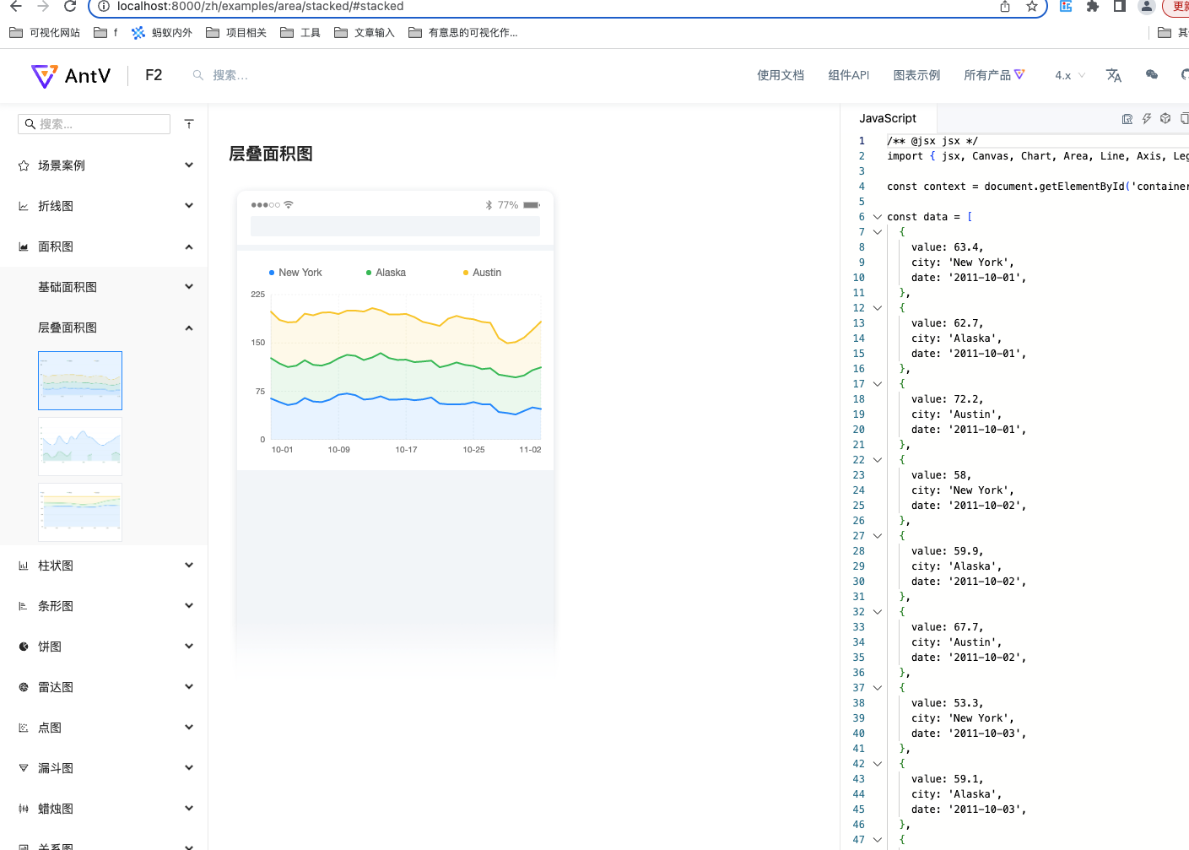The height and width of the screenshot is (850, 1189).
Task: Switch site language via the translate icon
Action: click(1114, 75)
